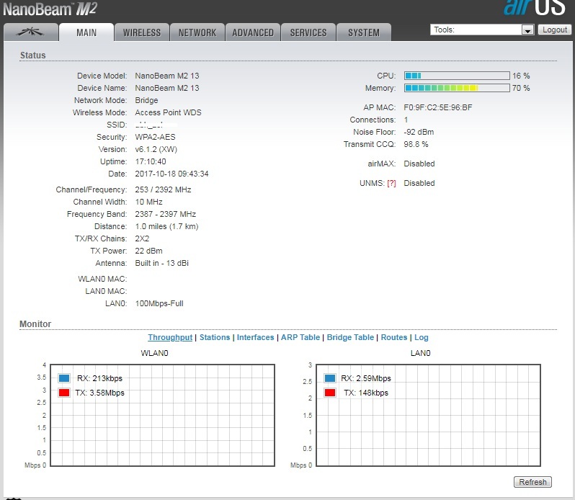Click the LAN0 throughput graph

click(x=428, y=415)
